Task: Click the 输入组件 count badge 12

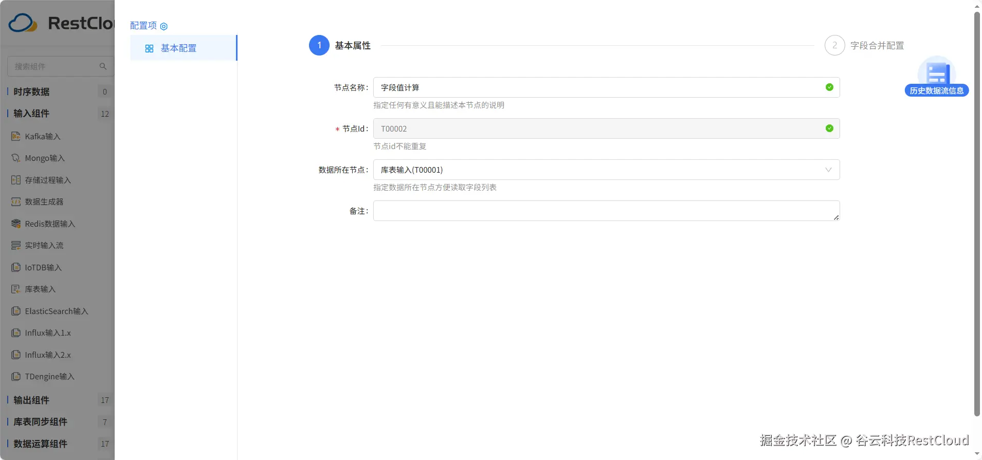Action: 105,114
